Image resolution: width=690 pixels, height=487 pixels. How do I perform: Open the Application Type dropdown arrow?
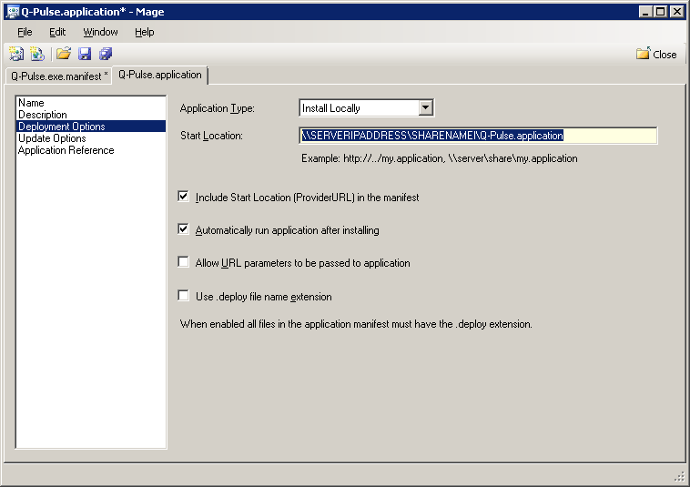click(x=425, y=107)
